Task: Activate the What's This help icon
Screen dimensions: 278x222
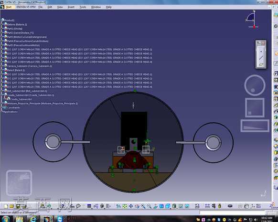Action: [x=63, y=206]
